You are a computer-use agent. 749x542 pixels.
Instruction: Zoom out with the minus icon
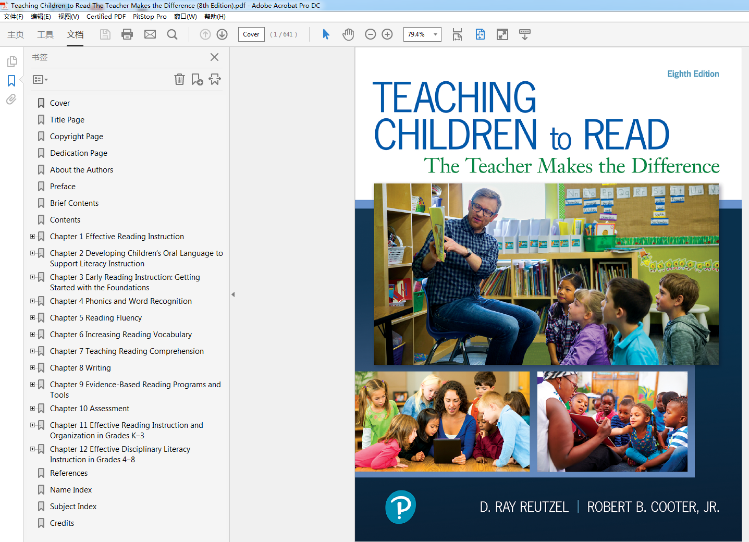[371, 34]
